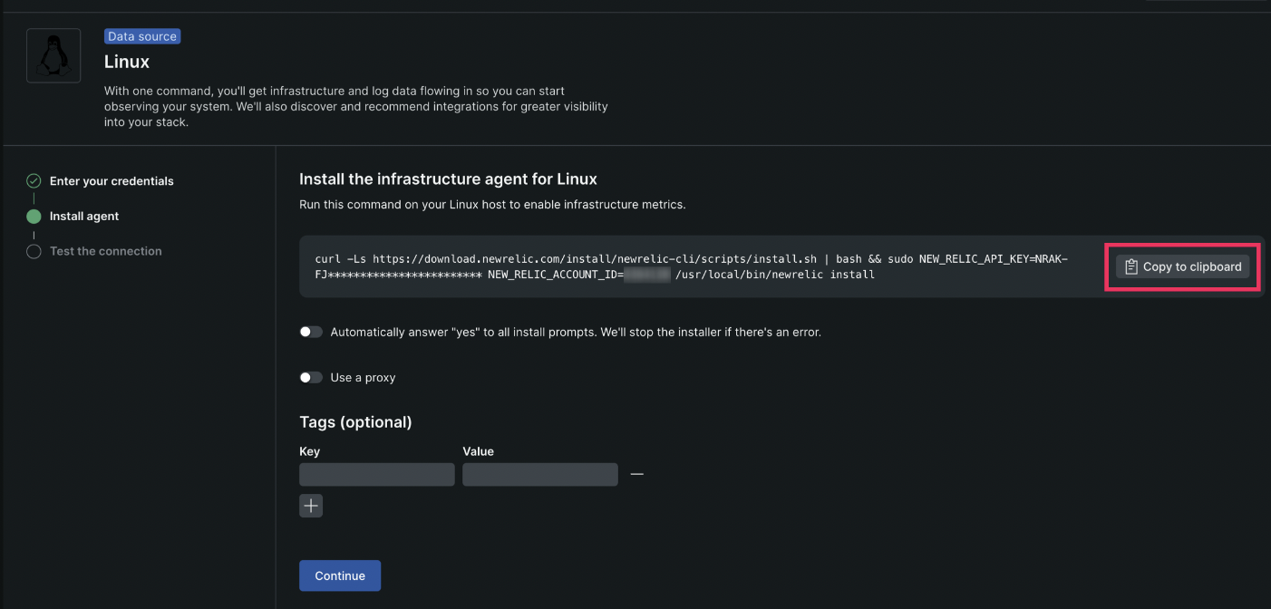Click the empty circle for Test the connection

34,252
